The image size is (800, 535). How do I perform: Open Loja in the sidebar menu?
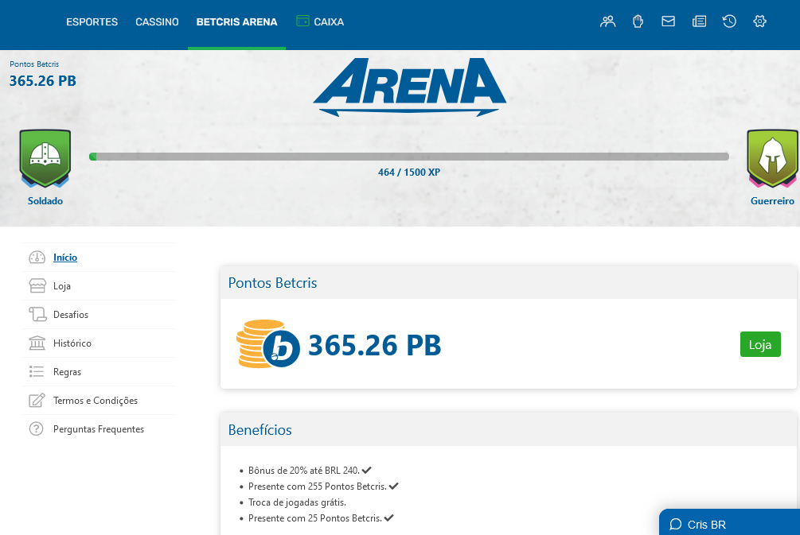click(x=62, y=286)
